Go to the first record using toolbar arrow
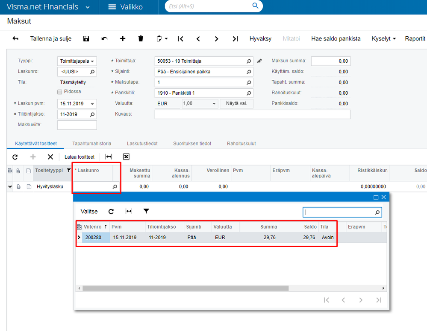Image resolution: width=427 pixels, height=331 pixels. (180, 39)
